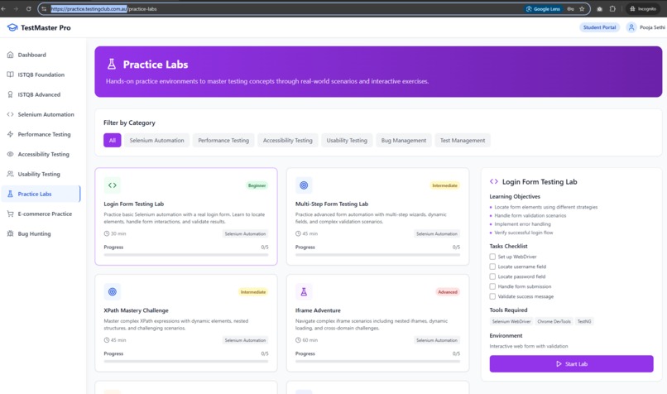
Task: Filter labs by Bug Management
Action: (x=403, y=140)
